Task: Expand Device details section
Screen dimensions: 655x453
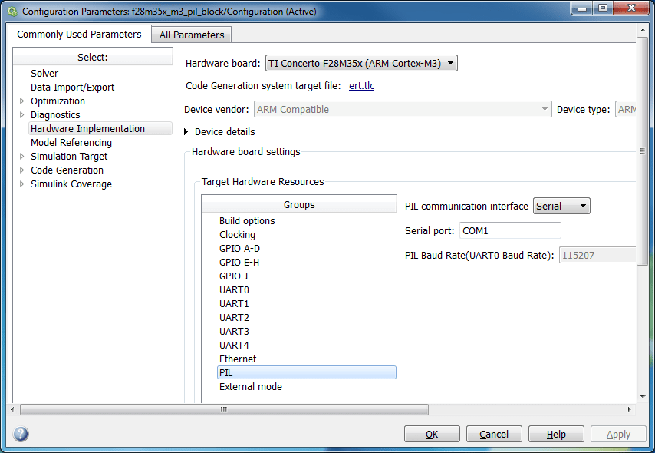Action: click(187, 132)
